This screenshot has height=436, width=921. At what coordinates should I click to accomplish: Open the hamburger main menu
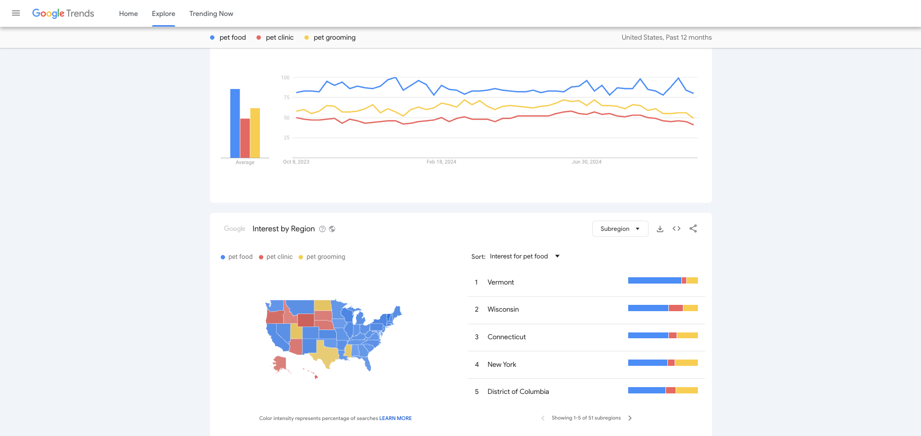pyautogui.click(x=16, y=13)
